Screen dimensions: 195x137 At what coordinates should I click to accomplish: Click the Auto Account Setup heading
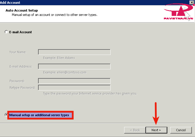[x=22, y=10]
